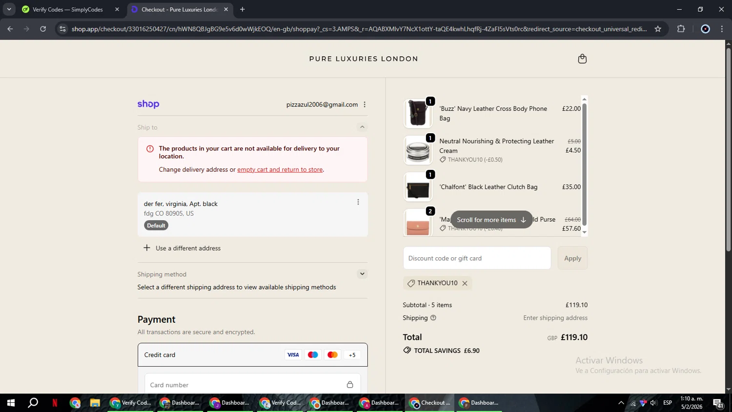Open the Chrome three-dot menu

pyautogui.click(x=722, y=29)
